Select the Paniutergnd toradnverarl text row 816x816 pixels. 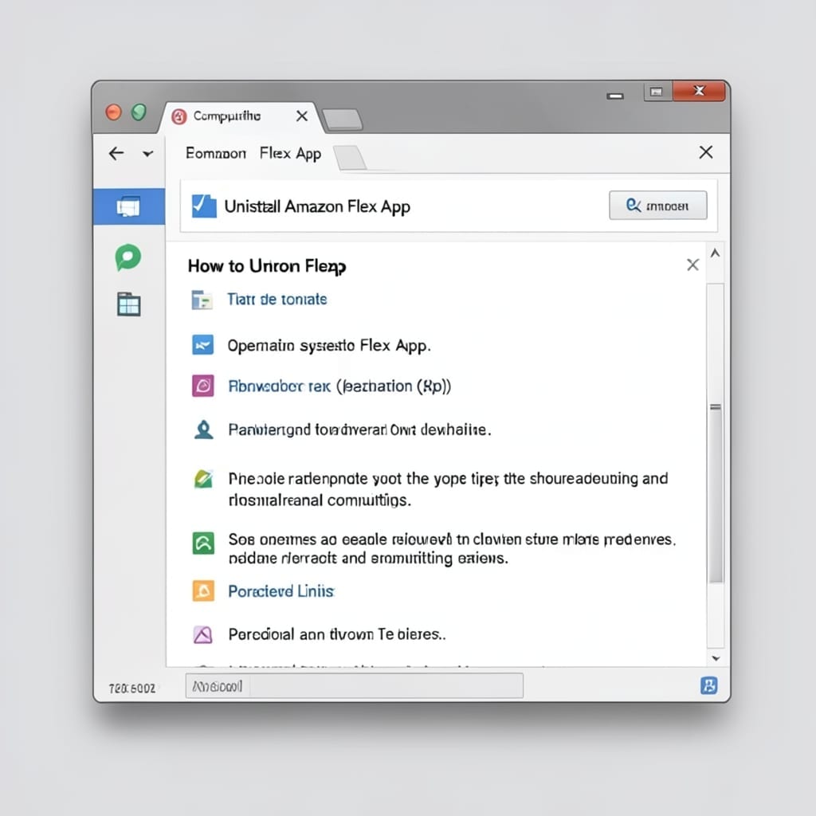pos(359,430)
